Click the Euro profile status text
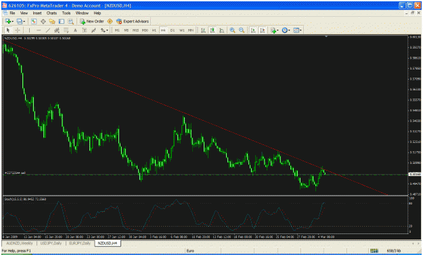 click(x=190, y=251)
